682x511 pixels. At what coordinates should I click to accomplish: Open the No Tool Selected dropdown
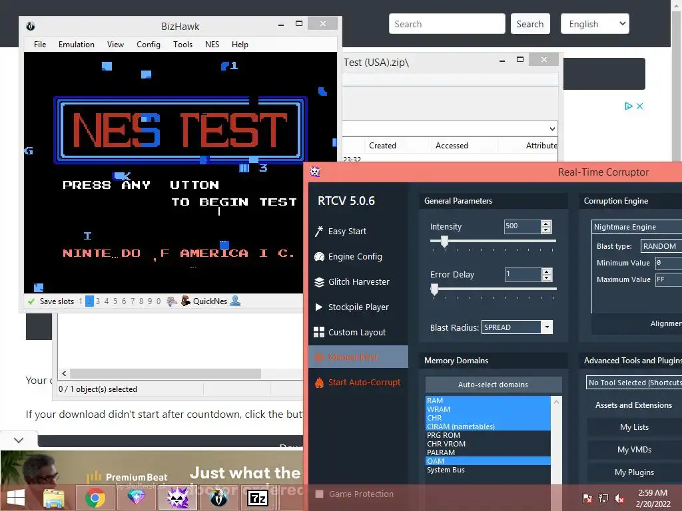[x=634, y=383]
